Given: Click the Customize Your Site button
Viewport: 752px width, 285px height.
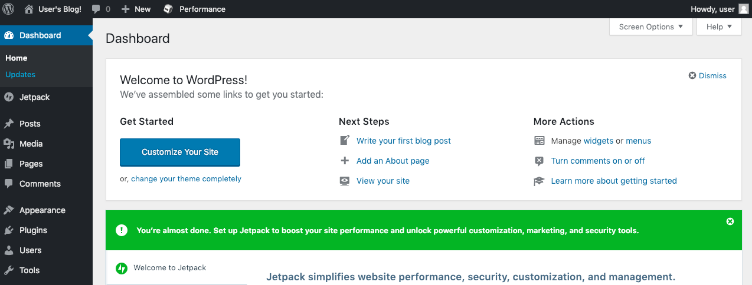Looking at the screenshot, I should click(180, 153).
